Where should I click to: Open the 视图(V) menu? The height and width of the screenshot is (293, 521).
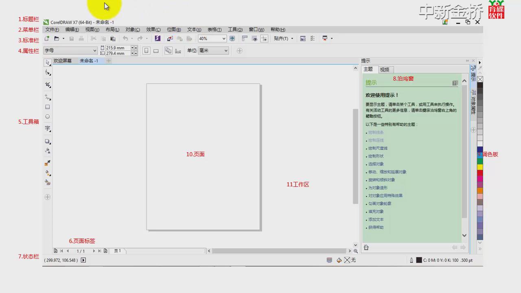(92, 30)
